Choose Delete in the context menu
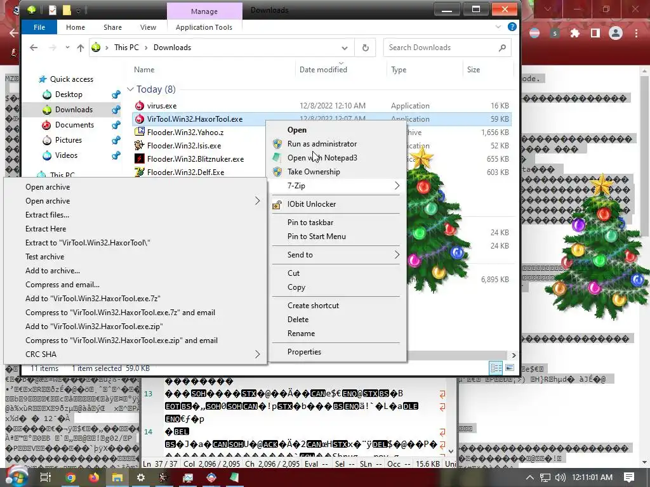This screenshot has height=487, width=650. click(x=298, y=320)
